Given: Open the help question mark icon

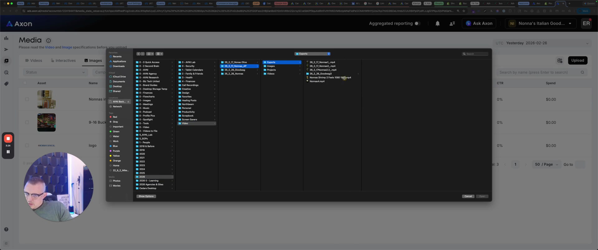Looking at the screenshot, I should click(x=6, y=229).
